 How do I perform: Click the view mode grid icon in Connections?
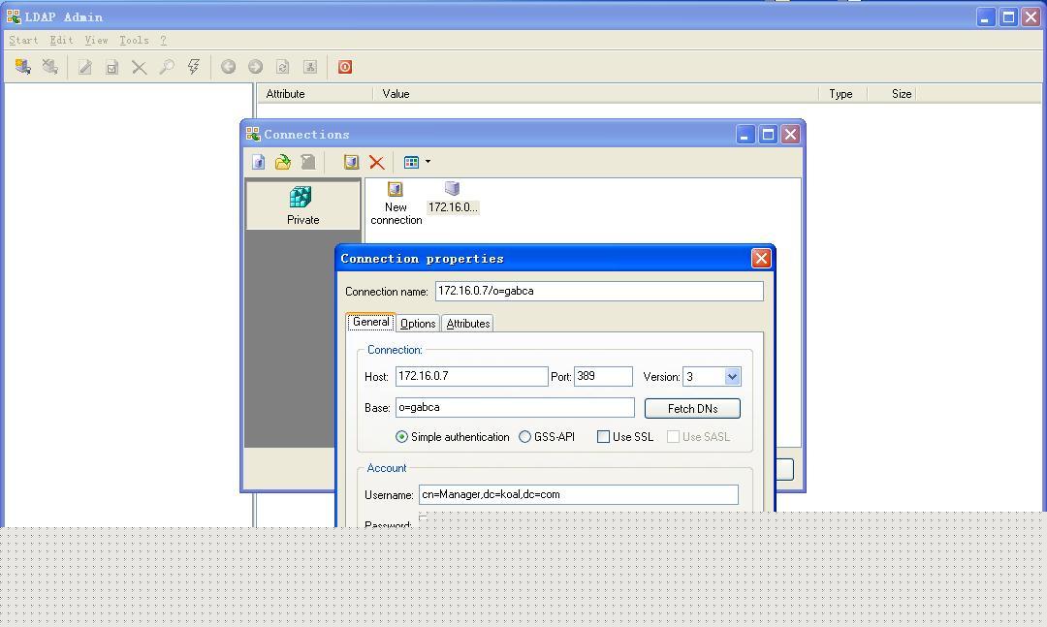point(411,162)
